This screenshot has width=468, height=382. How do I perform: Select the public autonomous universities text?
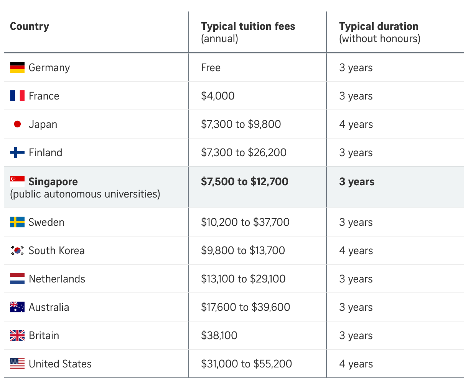[85, 194]
